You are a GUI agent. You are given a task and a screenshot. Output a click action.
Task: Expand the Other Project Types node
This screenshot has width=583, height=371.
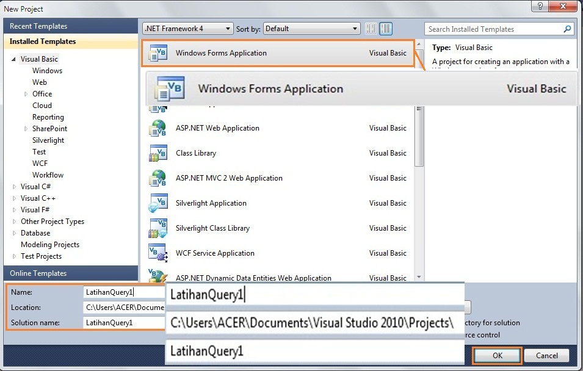tap(14, 222)
